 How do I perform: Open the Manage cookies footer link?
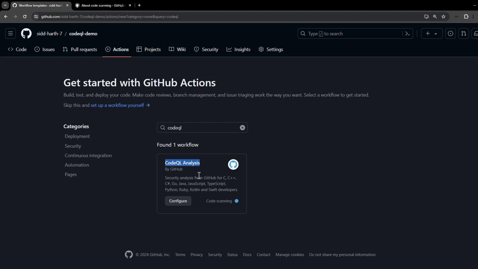(x=290, y=255)
